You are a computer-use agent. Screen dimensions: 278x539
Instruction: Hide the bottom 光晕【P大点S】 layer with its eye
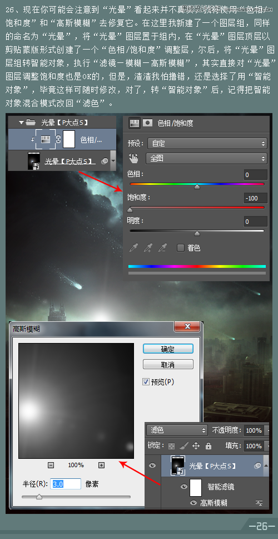point(152,465)
